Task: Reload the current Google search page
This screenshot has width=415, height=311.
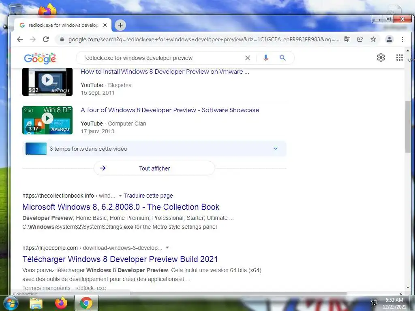Action: [x=46, y=39]
